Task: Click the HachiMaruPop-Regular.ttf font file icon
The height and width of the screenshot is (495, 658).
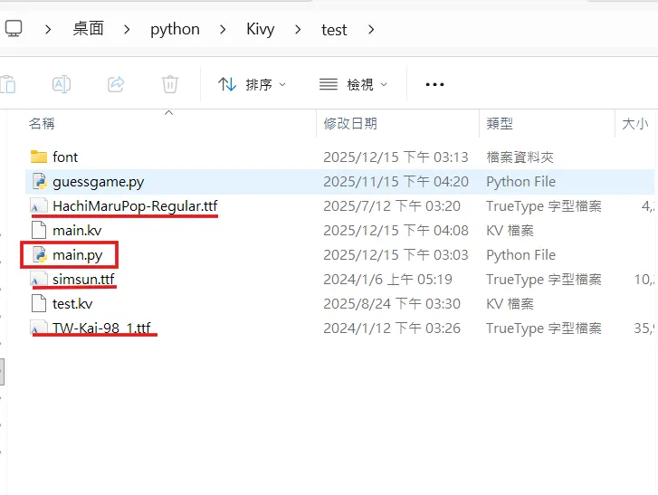Action: [x=38, y=206]
